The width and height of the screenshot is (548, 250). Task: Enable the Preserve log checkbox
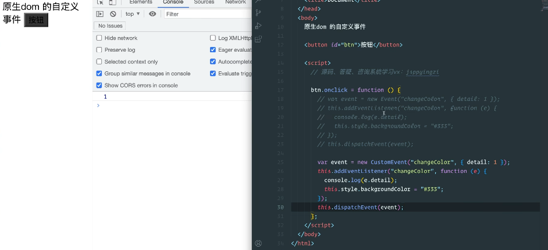99,50
